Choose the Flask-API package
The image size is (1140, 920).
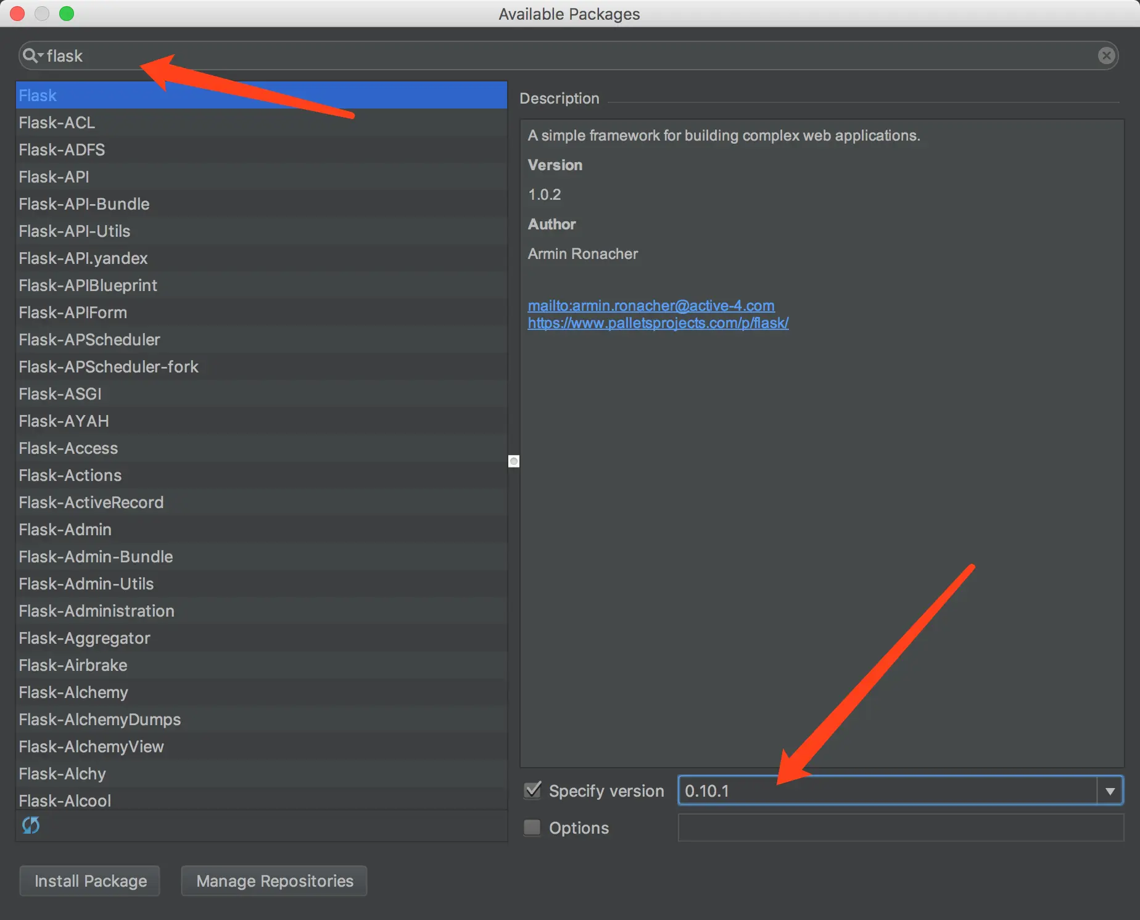pyautogui.click(x=262, y=177)
